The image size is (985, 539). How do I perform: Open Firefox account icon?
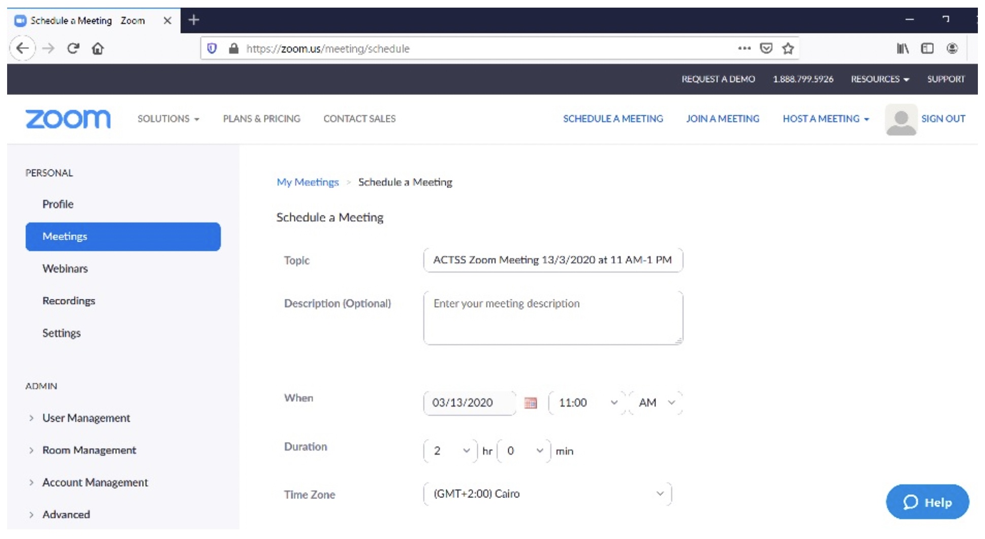click(x=953, y=49)
